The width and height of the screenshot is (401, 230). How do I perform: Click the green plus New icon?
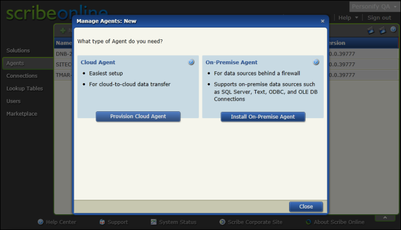click(x=63, y=31)
